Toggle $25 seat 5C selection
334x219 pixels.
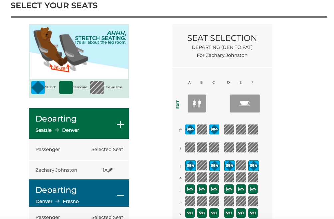214,189
